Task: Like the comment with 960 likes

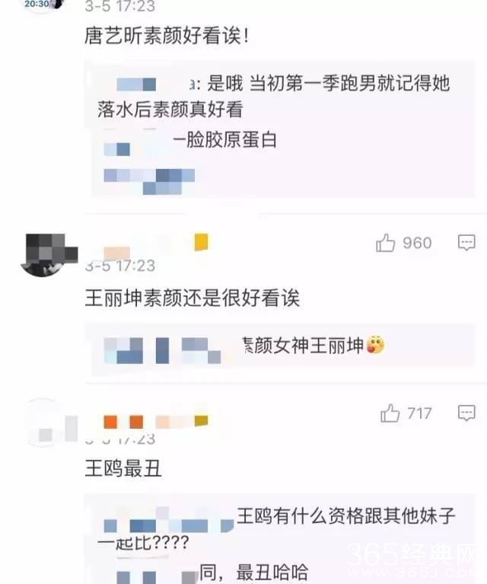Action: (x=385, y=243)
